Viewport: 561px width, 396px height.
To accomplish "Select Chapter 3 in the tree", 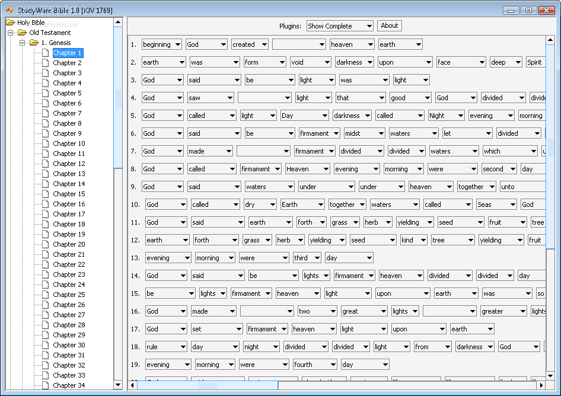I will (67, 73).
